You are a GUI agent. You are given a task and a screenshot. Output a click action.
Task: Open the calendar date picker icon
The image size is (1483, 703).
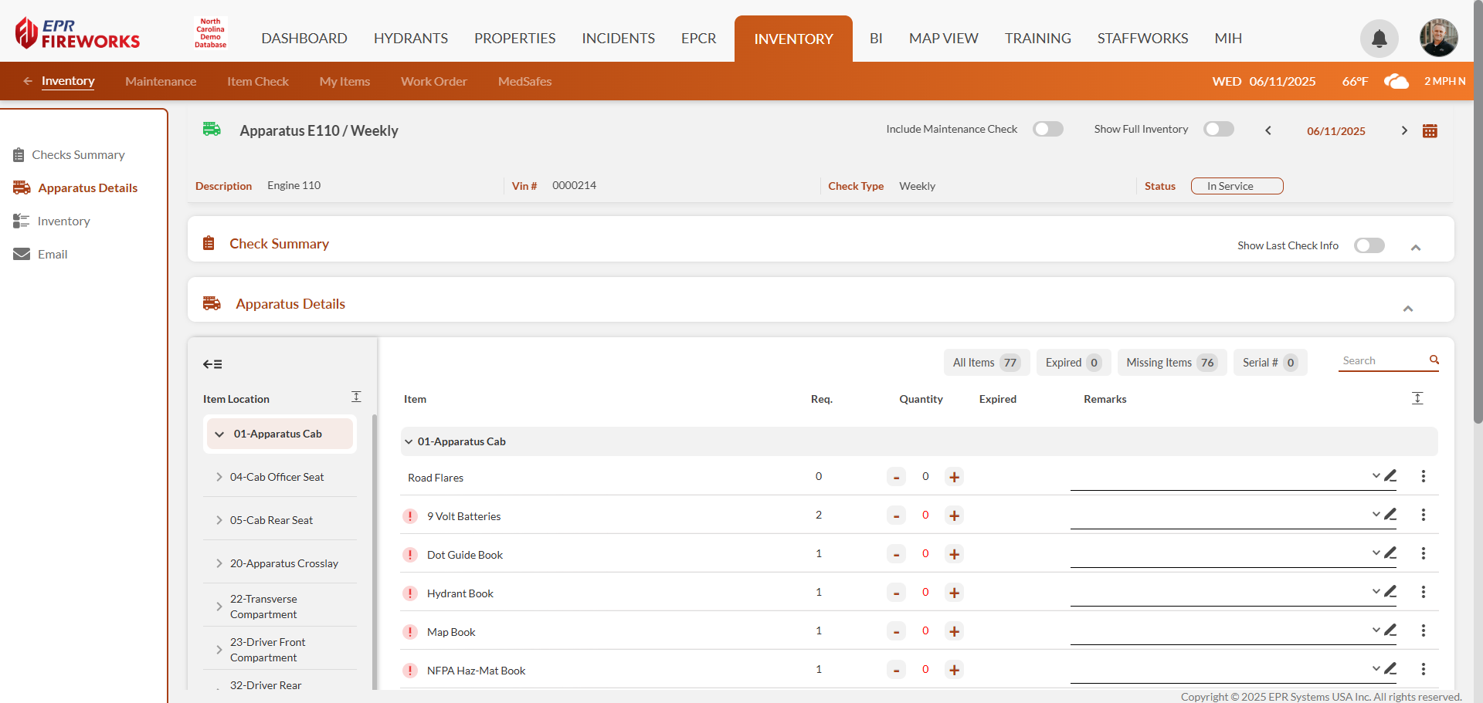(1430, 131)
